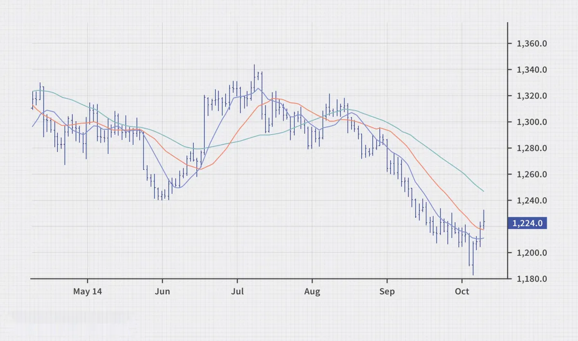Image resolution: width=578 pixels, height=341 pixels.
Task: Click the 1,240.0 price axis label
Action: pyautogui.click(x=532, y=201)
